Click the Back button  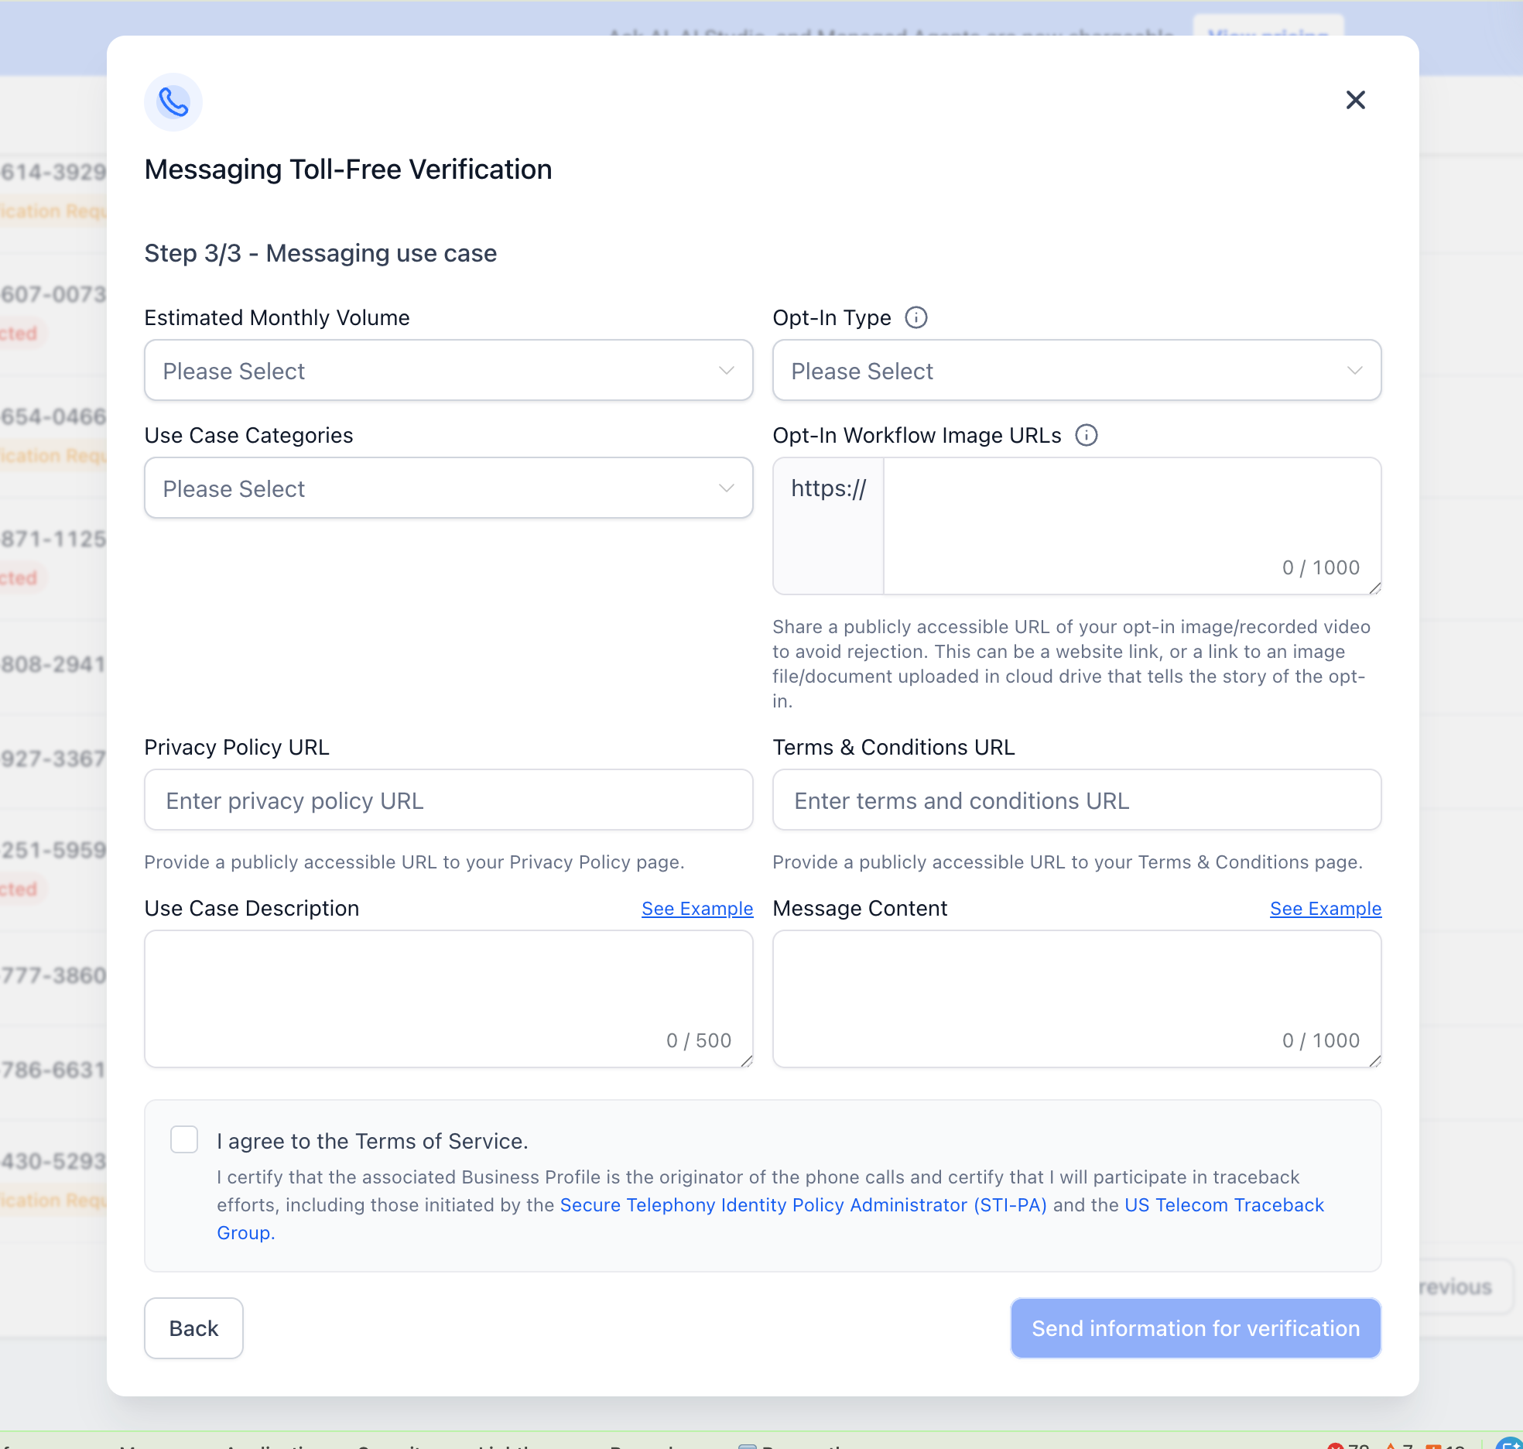[x=193, y=1328]
